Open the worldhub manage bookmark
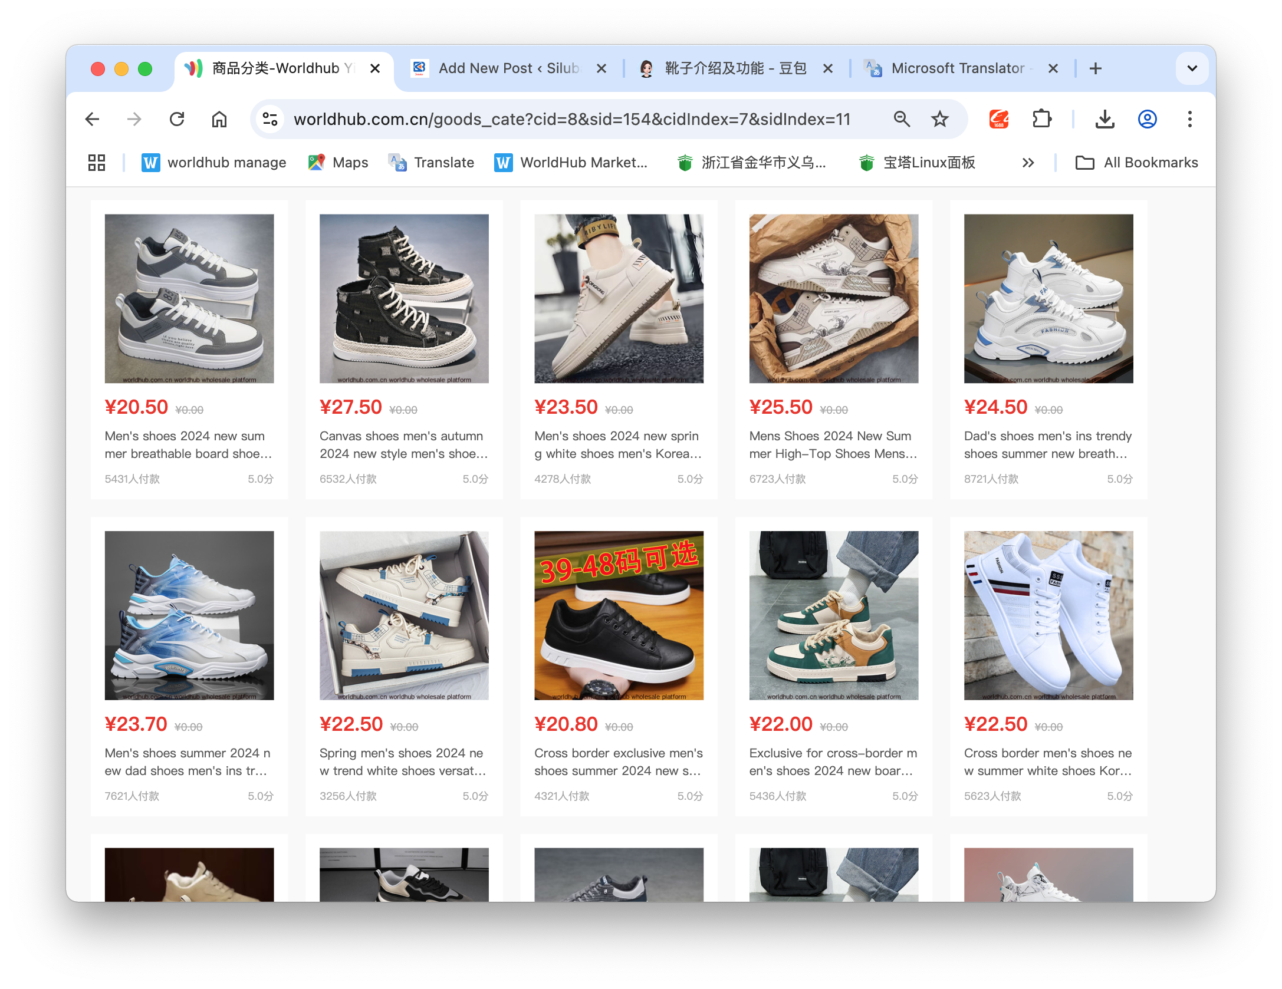Screen dimensions: 1282x989 (x=214, y=163)
